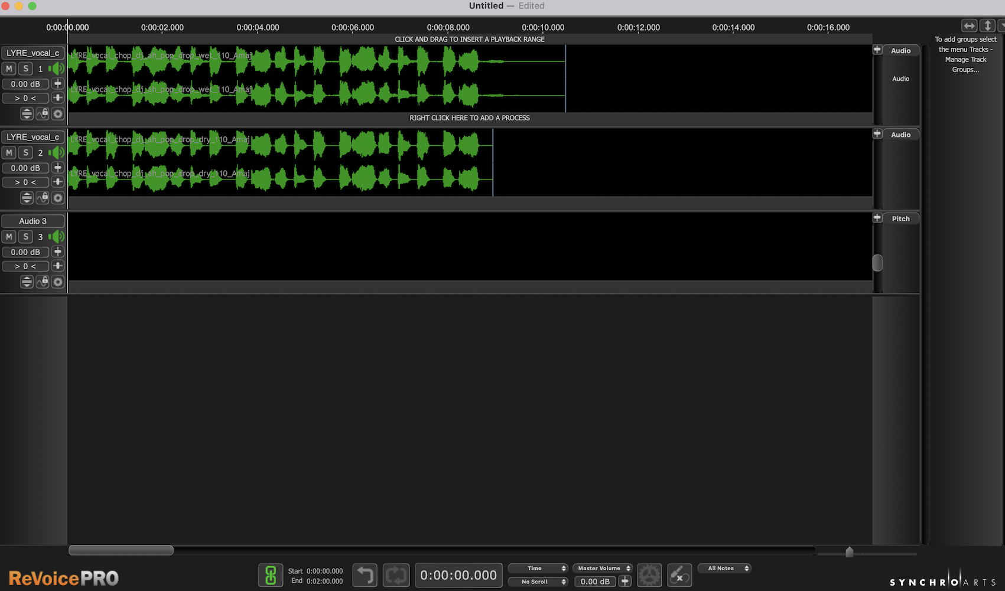
Task: Click plus icon beside Pitch button
Action: [877, 218]
